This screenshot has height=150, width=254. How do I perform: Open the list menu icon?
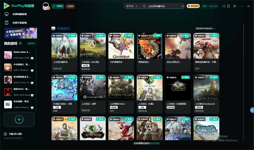coord(234,6)
